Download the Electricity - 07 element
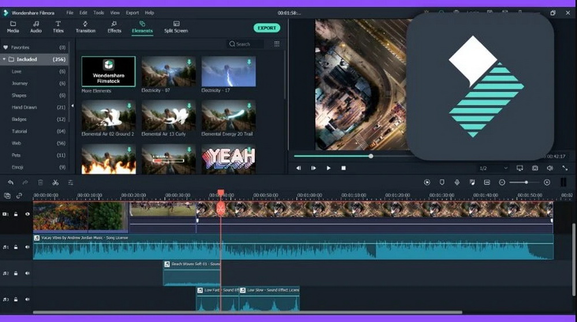577x322 pixels. point(189,62)
